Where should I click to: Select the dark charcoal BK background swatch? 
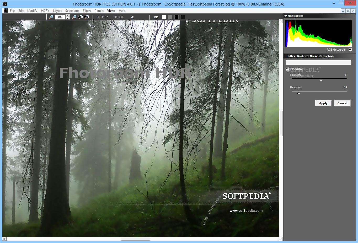(x=183, y=17)
